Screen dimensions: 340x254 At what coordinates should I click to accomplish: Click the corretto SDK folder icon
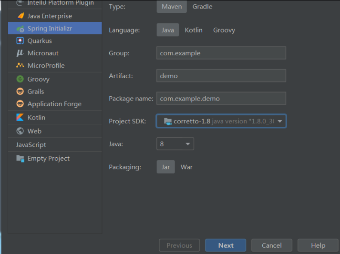click(168, 121)
